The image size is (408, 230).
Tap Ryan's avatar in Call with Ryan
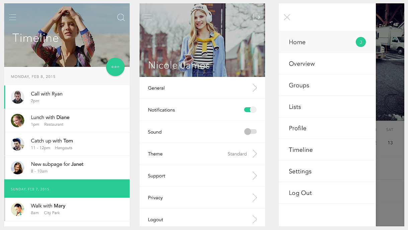click(x=17, y=97)
